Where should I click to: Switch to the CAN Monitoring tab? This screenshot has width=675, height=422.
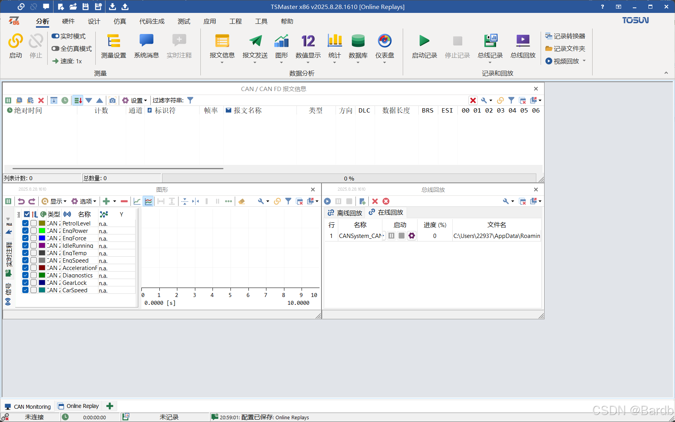(28, 406)
